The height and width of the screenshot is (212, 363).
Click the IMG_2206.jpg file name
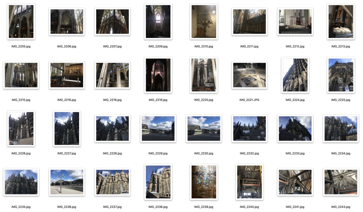pos(67,46)
